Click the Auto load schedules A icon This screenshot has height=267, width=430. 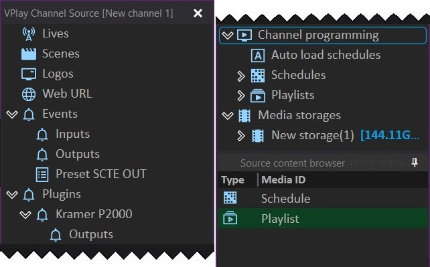258,56
